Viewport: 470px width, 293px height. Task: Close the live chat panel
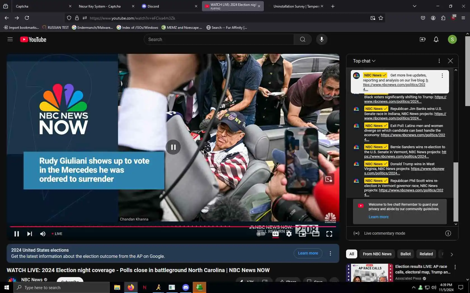[450, 61]
